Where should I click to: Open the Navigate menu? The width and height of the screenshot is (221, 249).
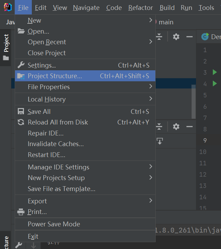[x=86, y=8]
